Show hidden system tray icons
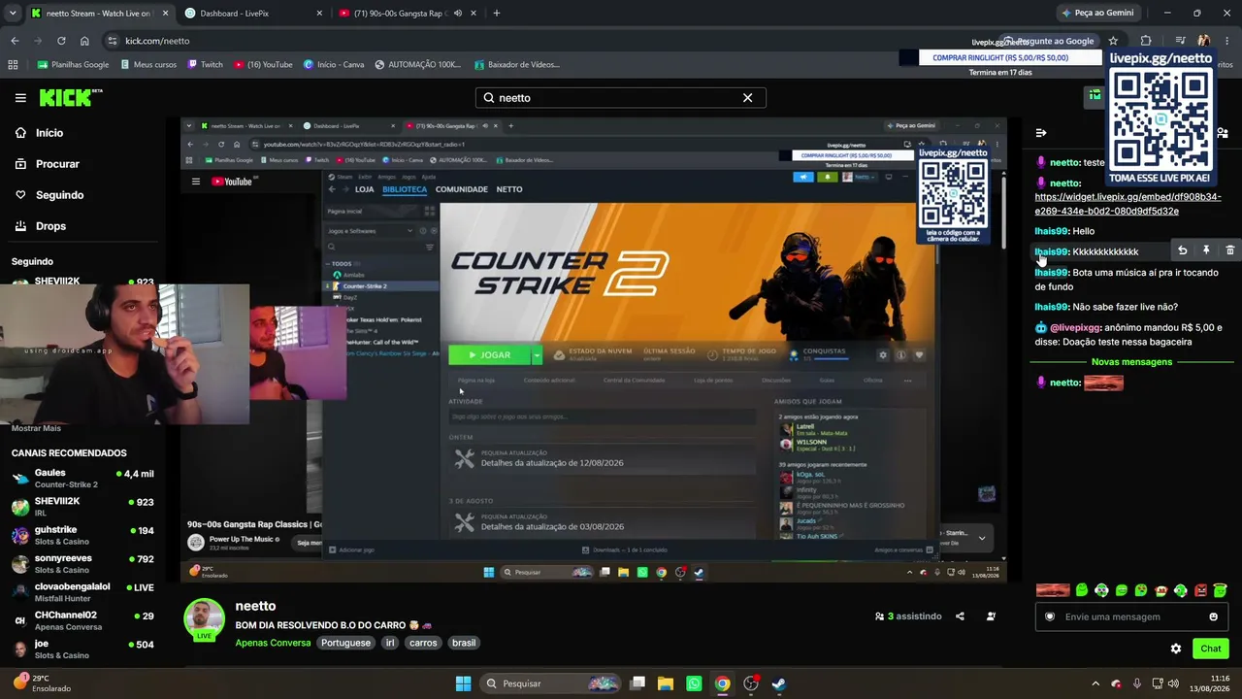Screen dimensions: 1242x699 click(x=1096, y=683)
